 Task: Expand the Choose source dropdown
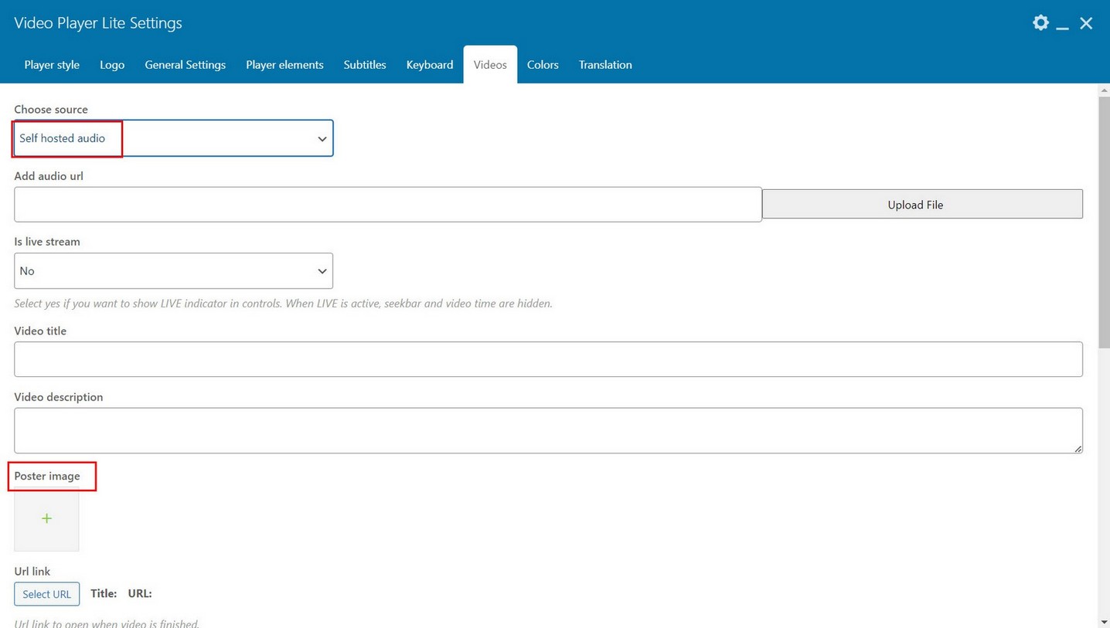[x=173, y=138]
